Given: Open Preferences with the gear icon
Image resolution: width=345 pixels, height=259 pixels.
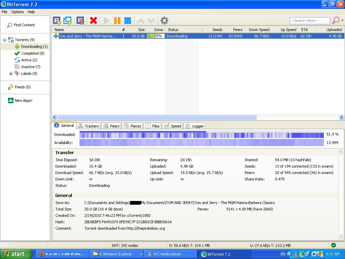Looking at the screenshot, I should (x=164, y=21).
